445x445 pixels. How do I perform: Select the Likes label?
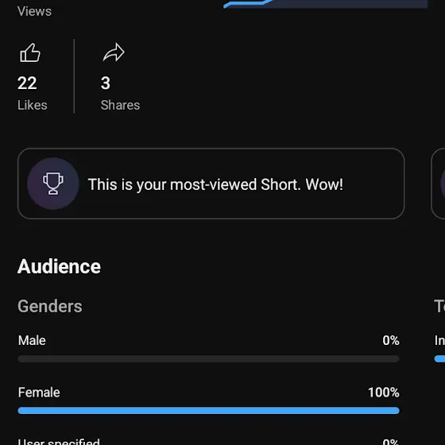click(33, 105)
